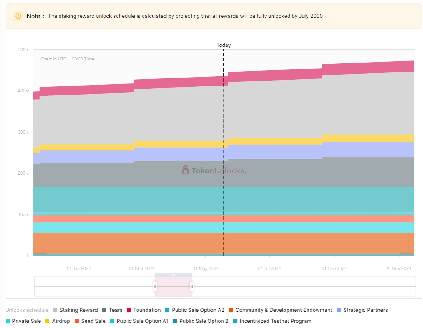Click the Public Sale Option A2 legend swatch
The image size is (423, 328).
tap(167, 310)
